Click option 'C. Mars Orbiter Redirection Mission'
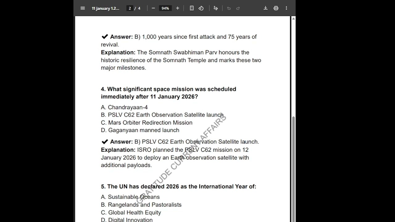The height and width of the screenshot is (222, 395). [147, 122]
